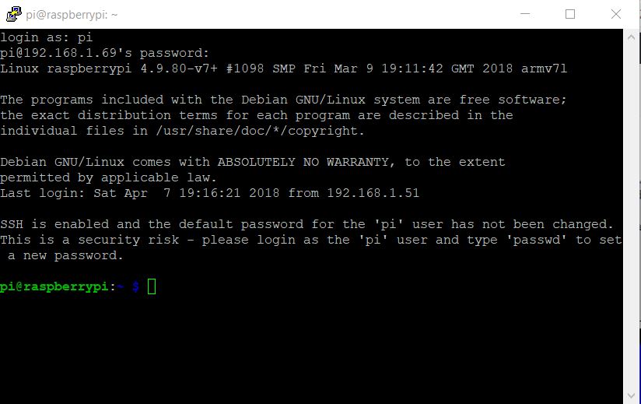Maximize the pi@raspberrypi window
Image resolution: width=641 pixels, height=404 pixels.
[x=570, y=14]
